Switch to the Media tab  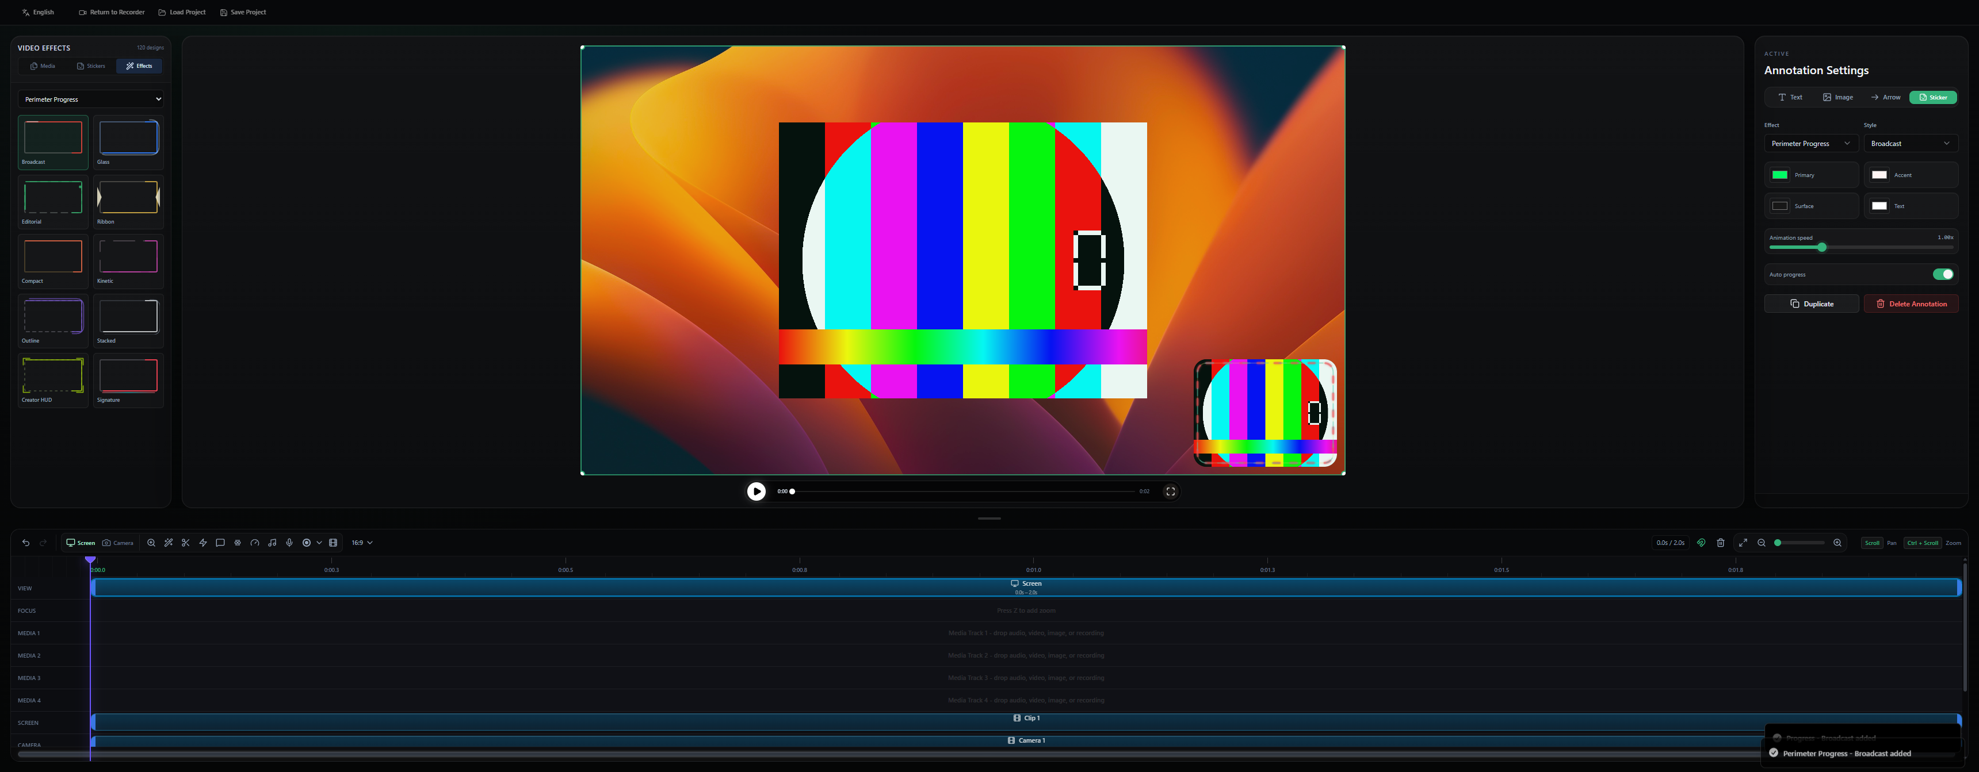(42, 66)
